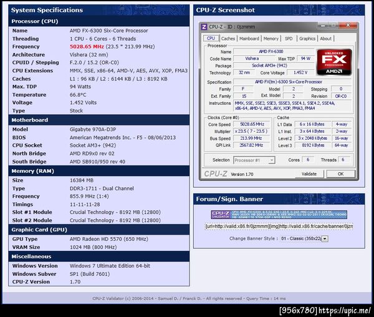Click the Gigabyte 970A-D3P model text
Image resolution: width=374 pixels, height=317 pixels.
pyautogui.click(x=93, y=129)
